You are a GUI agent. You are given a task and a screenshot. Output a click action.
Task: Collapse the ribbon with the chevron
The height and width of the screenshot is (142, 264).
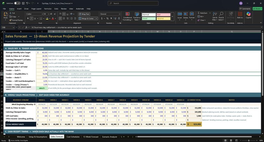(x=261, y=23)
